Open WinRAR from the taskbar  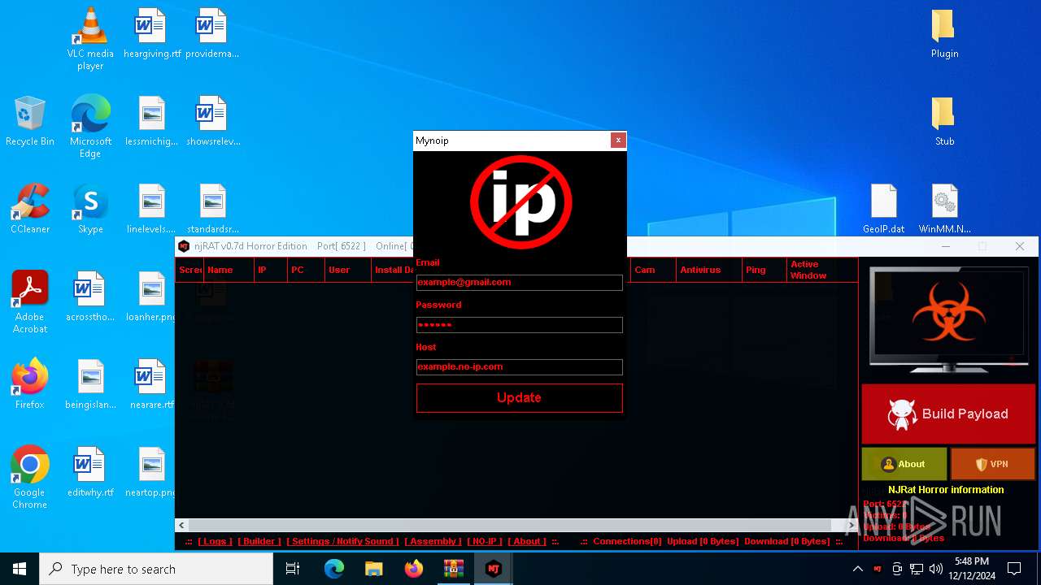click(453, 569)
